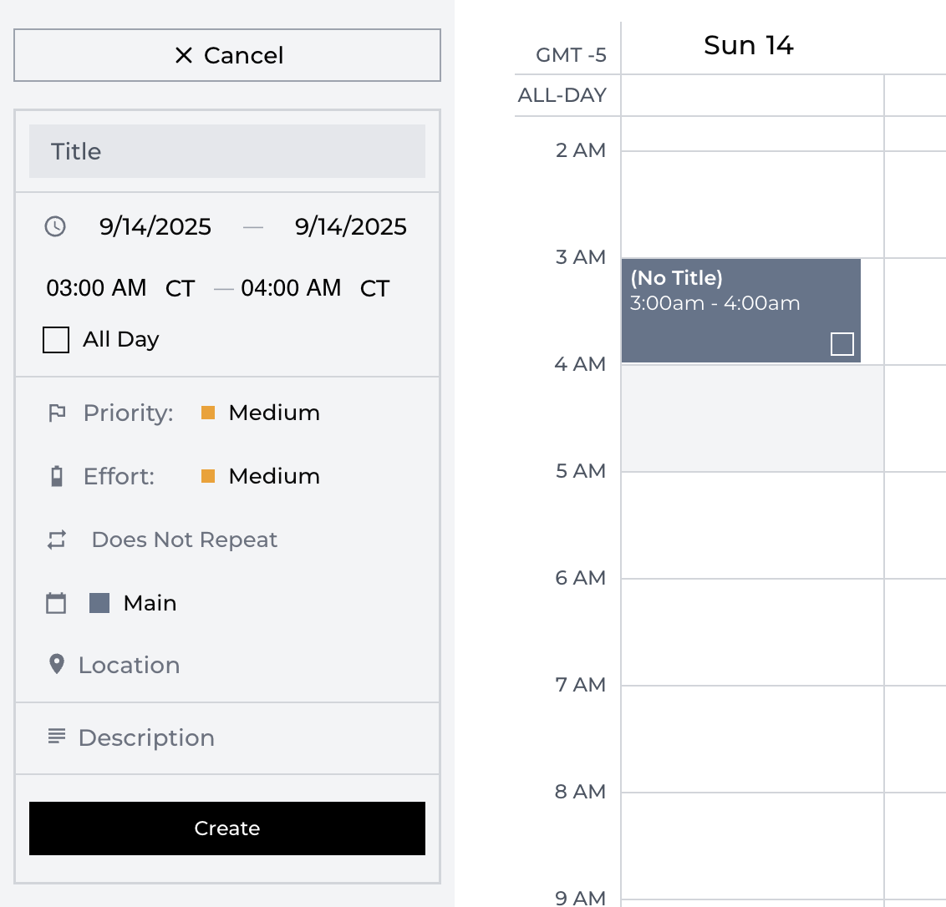Check the completion box on the event block
The image size is (946, 907).
point(842,344)
